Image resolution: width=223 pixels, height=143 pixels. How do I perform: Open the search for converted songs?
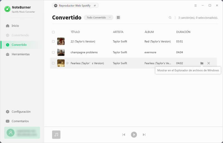(x=170, y=17)
